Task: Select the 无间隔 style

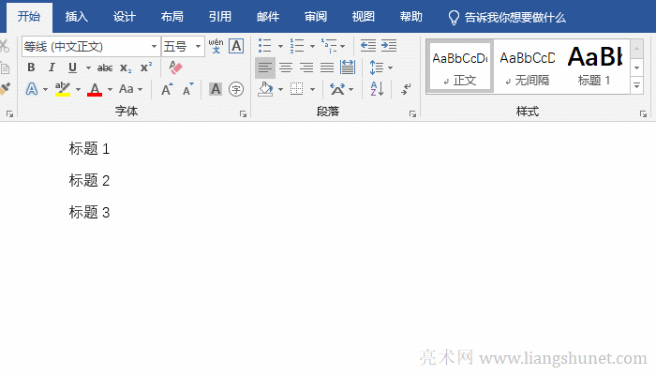Action: [x=527, y=67]
